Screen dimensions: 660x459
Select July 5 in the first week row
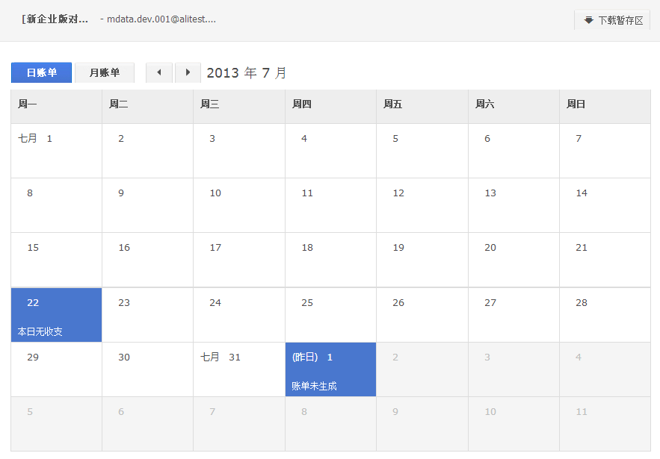point(422,151)
